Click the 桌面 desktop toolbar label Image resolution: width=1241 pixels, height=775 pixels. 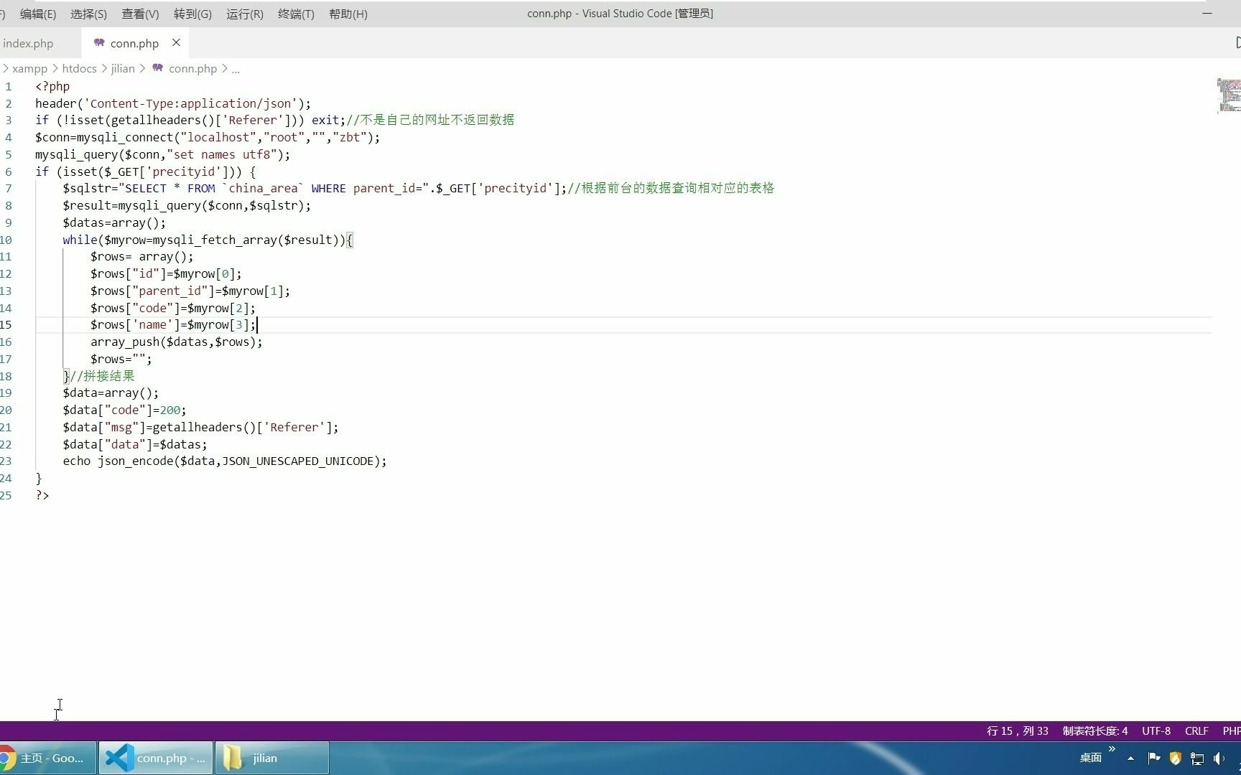point(1090,758)
